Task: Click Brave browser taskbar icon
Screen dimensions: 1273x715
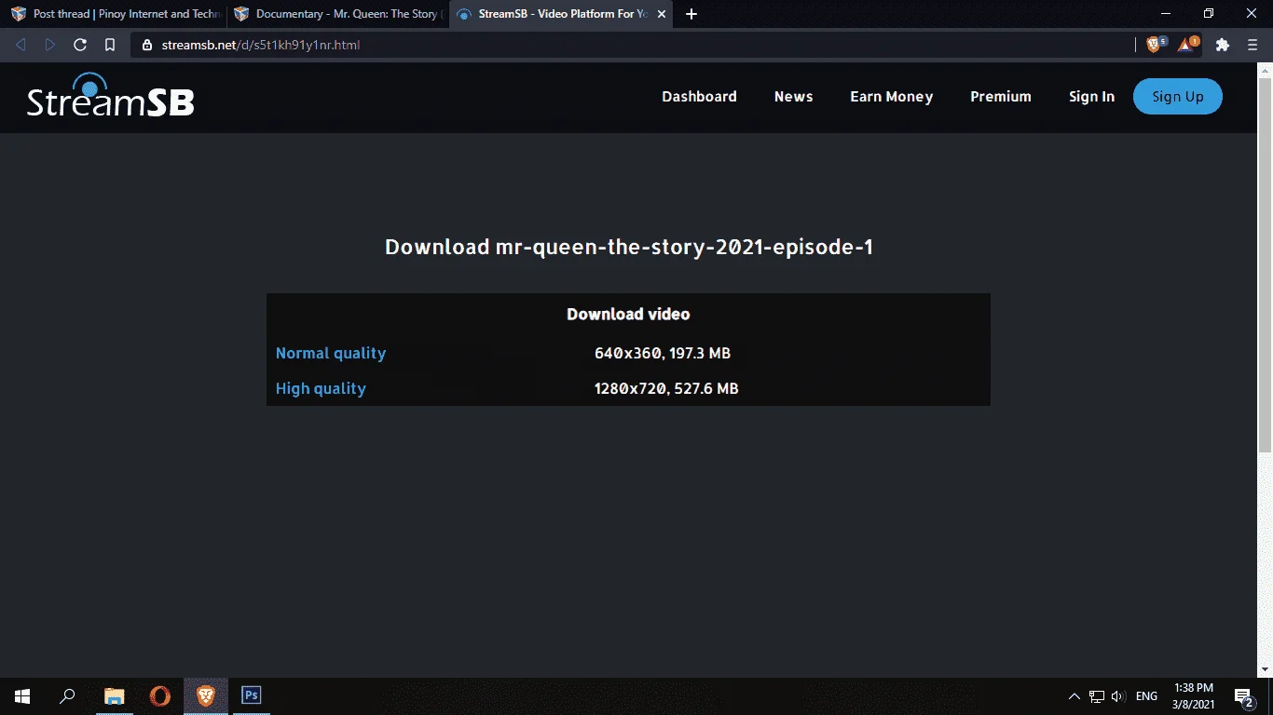Action: pyautogui.click(x=205, y=696)
